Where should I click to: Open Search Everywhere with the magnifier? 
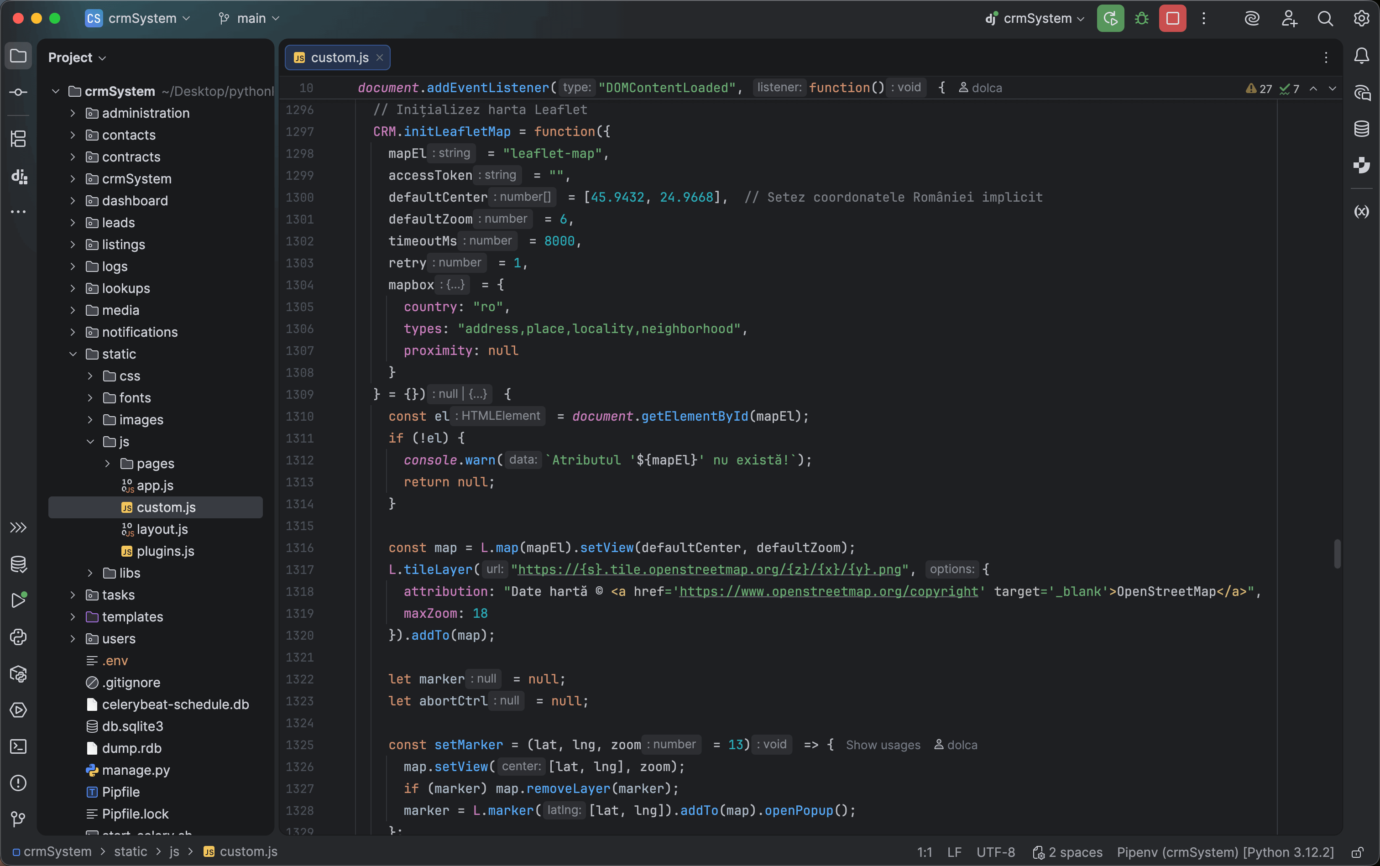1325,18
